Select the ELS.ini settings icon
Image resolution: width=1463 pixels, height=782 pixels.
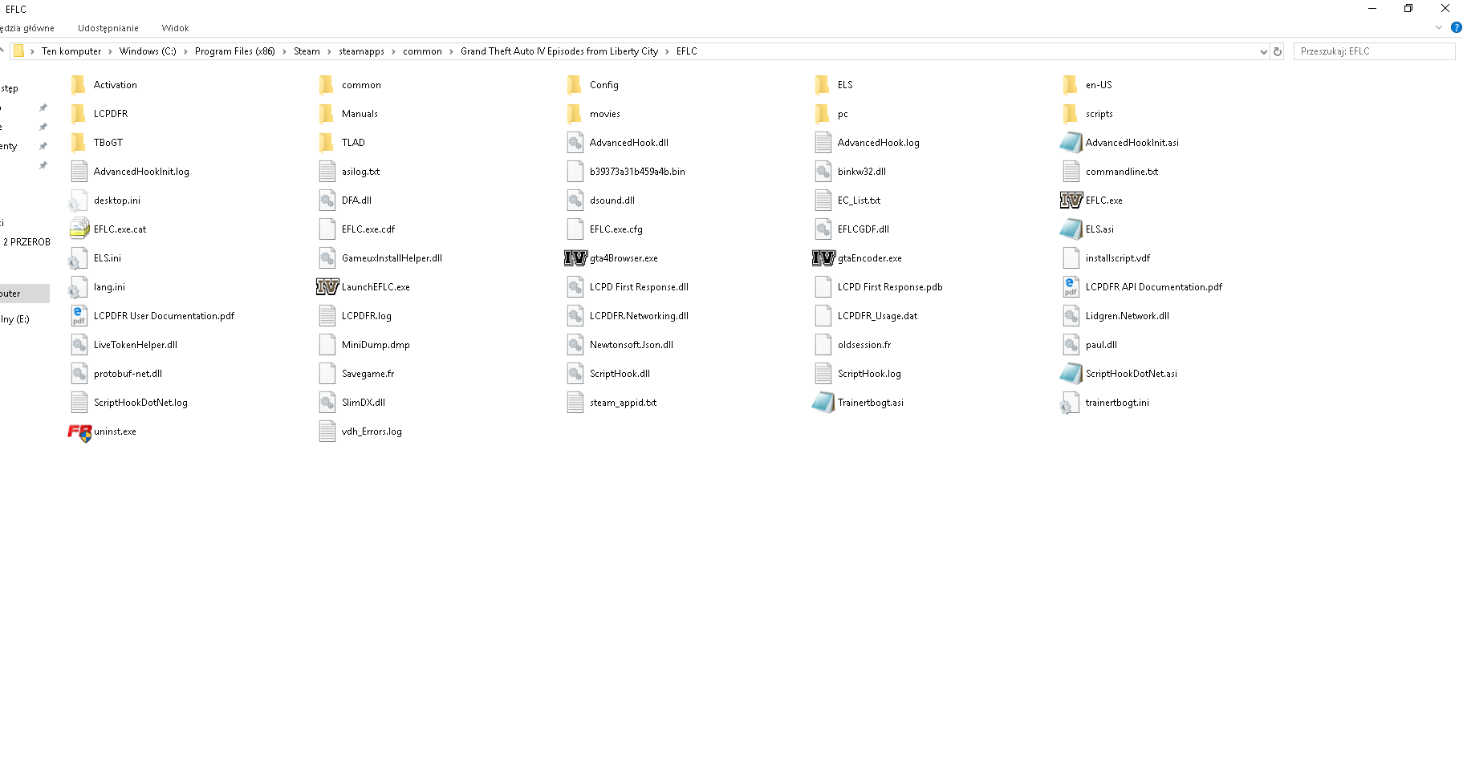click(x=79, y=258)
